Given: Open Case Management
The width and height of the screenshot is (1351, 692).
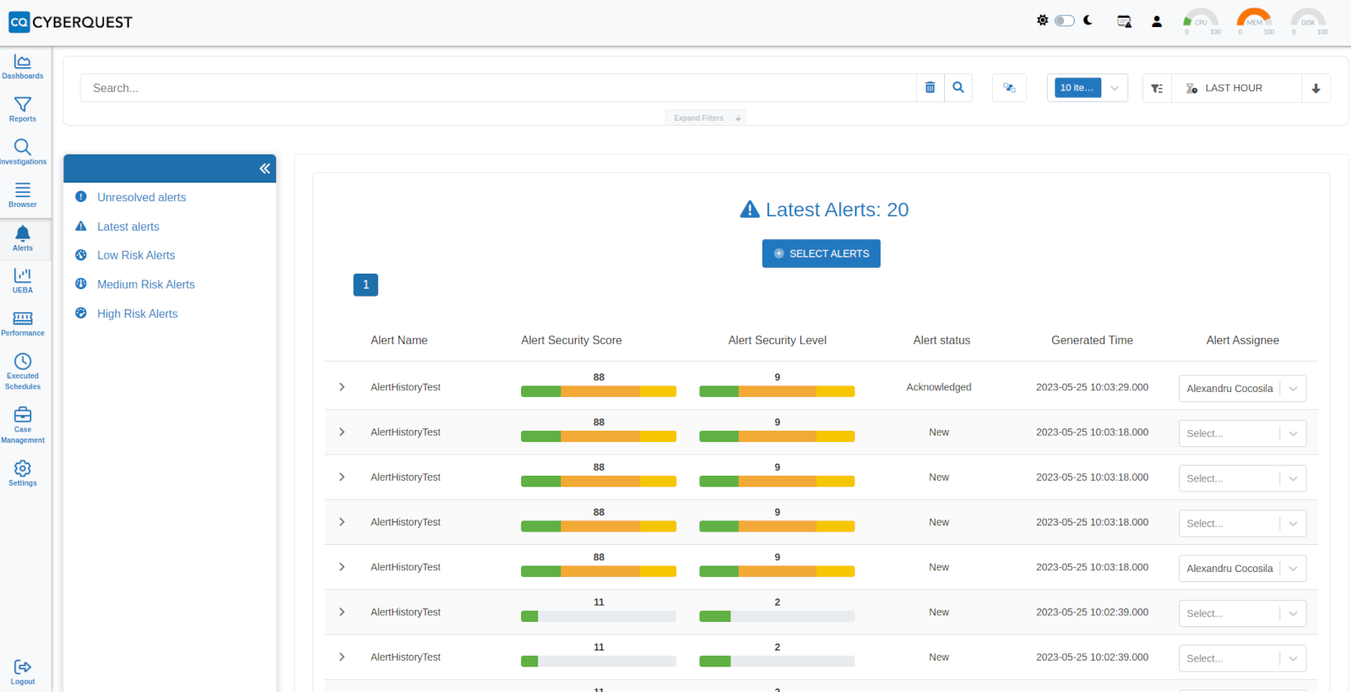Looking at the screenshot, I should pos(23,425).
